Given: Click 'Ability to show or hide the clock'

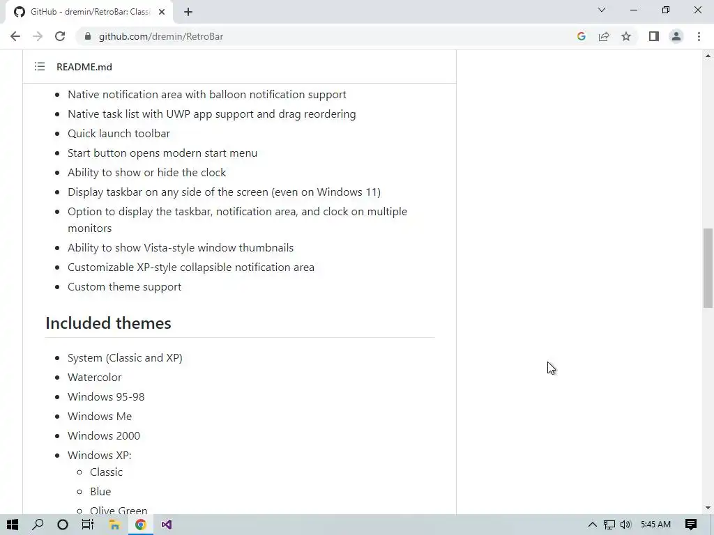Looking at the screenshot, I should (146, 173).
